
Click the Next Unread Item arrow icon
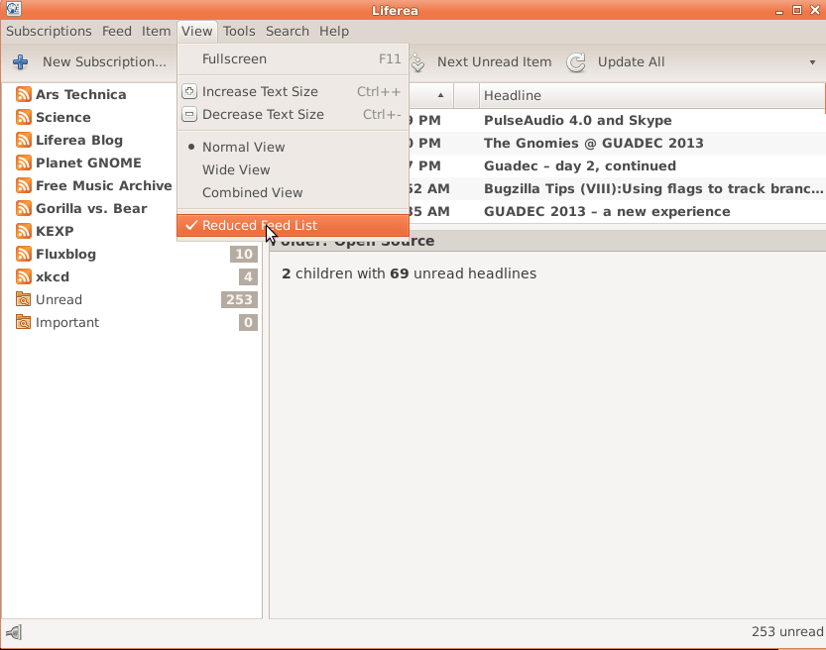click(x=417, y=62)
